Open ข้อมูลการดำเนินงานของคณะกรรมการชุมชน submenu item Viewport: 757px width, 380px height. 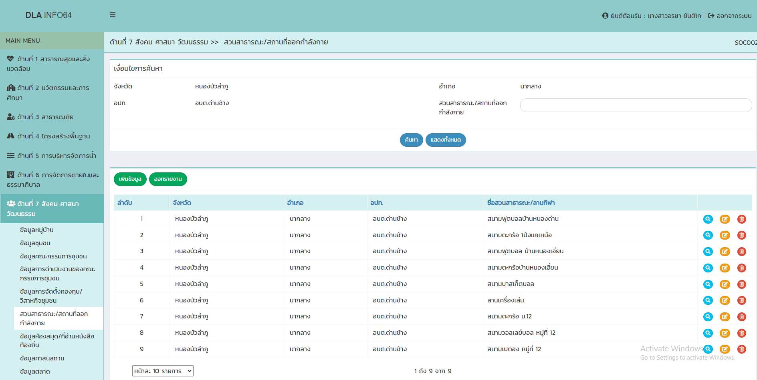point(58,274)
